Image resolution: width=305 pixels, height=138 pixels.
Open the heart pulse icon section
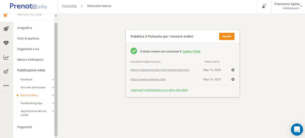click(6, 43)
